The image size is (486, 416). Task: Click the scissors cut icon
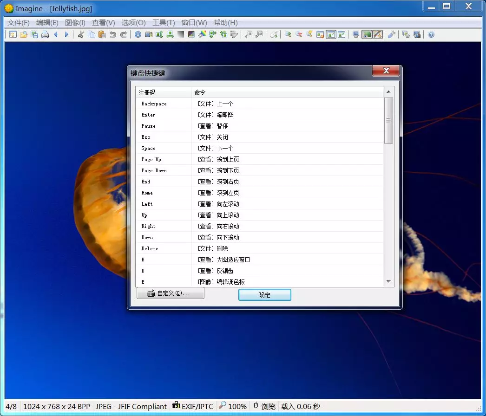[x=80, y=34]
